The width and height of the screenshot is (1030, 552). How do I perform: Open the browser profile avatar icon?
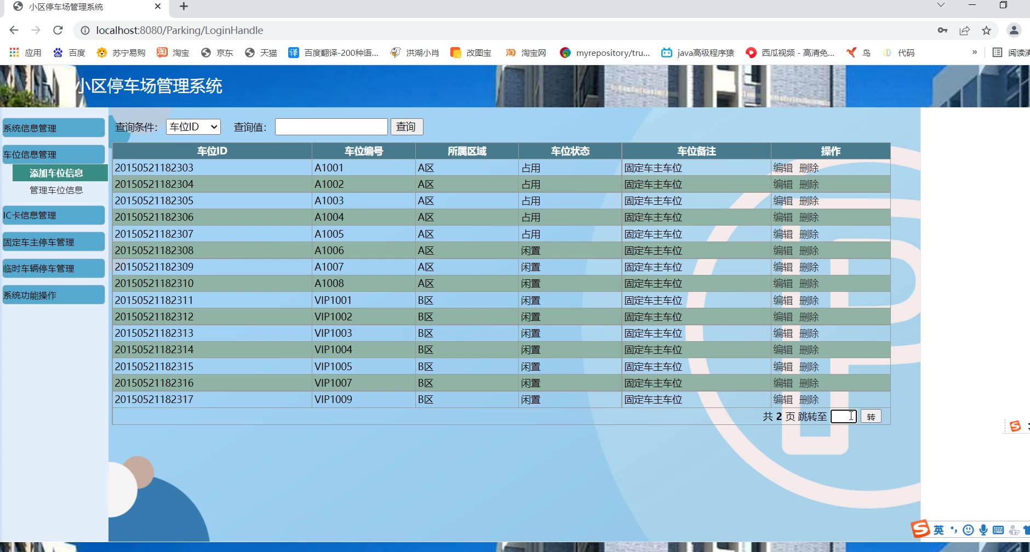1014,31
